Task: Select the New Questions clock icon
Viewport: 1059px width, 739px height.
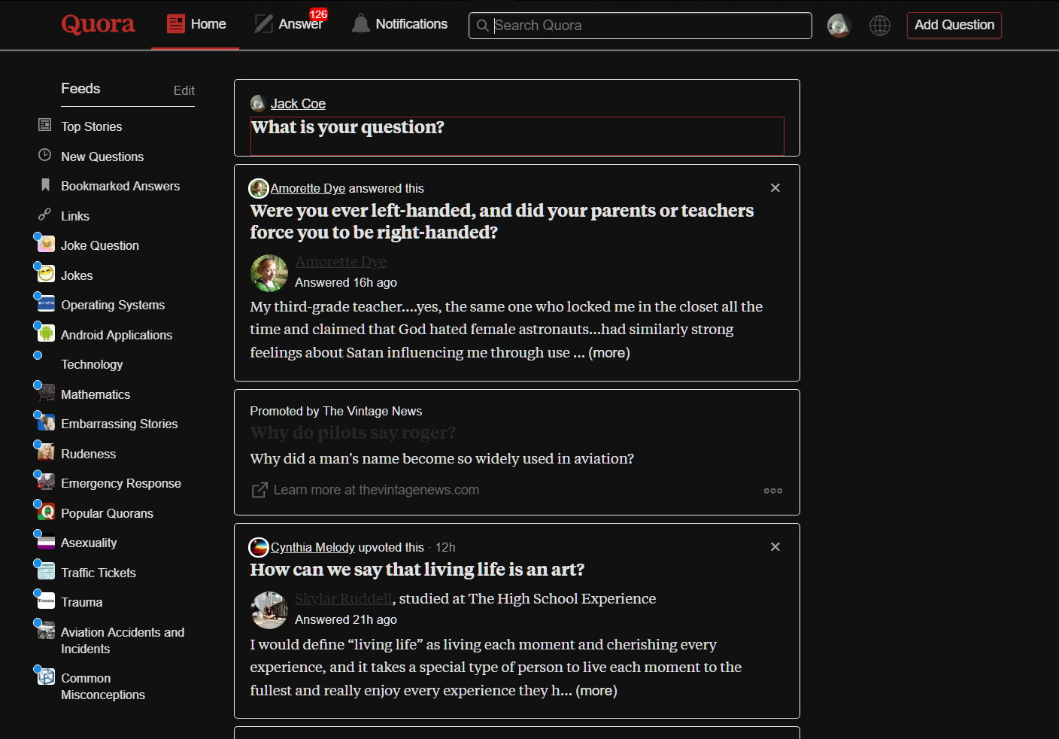Action: pos(45,156)
